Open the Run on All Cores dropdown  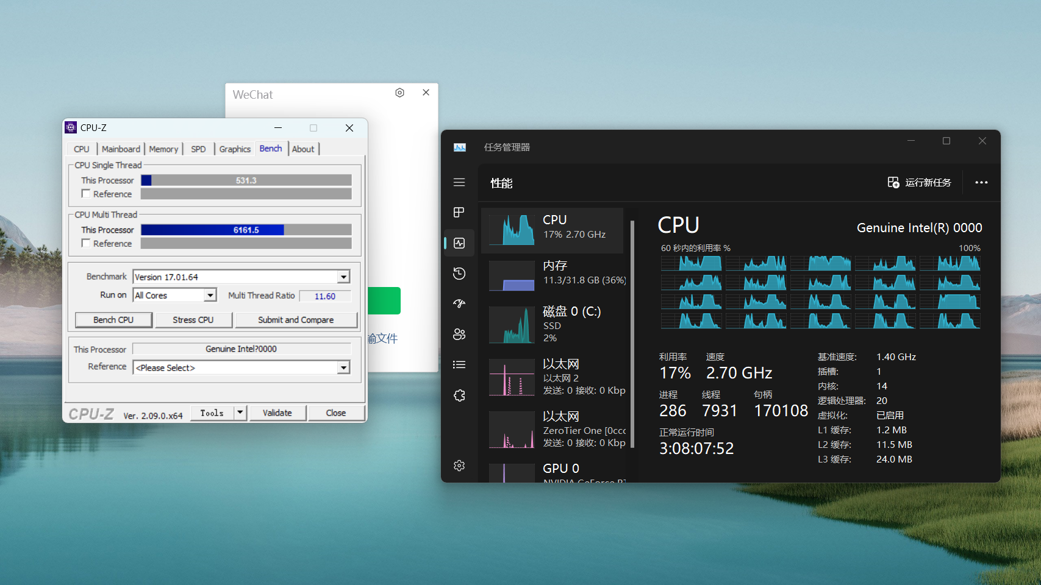(210, 296)
